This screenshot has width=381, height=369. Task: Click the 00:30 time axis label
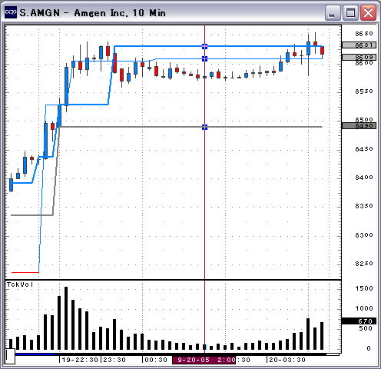[156, 360]
